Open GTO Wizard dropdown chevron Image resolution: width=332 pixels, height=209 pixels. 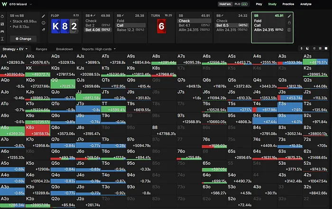point(31,4)
